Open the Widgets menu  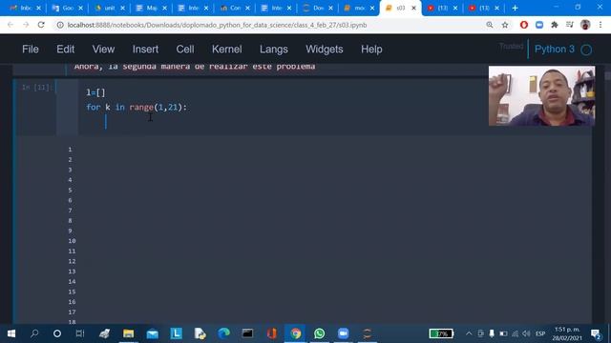coord(325,50)
